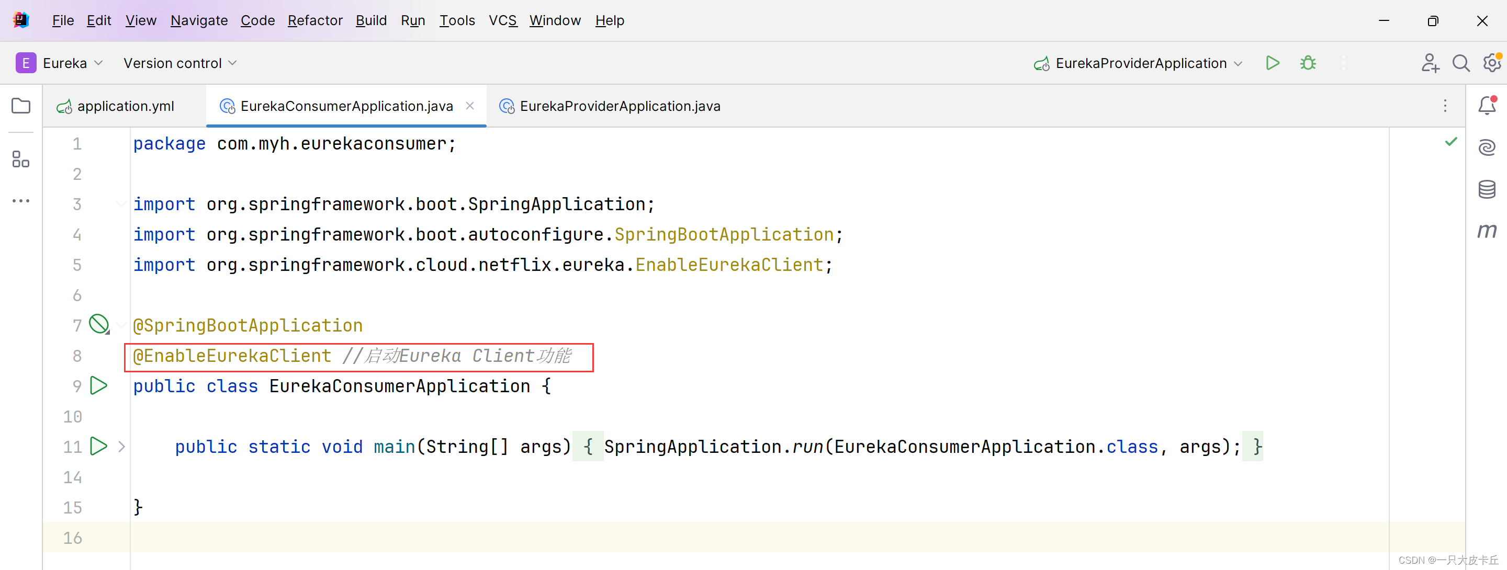Show more tool windows ellipsis
The height and width of the screenshot is (570, 1507).
click(x=21, y=200)
